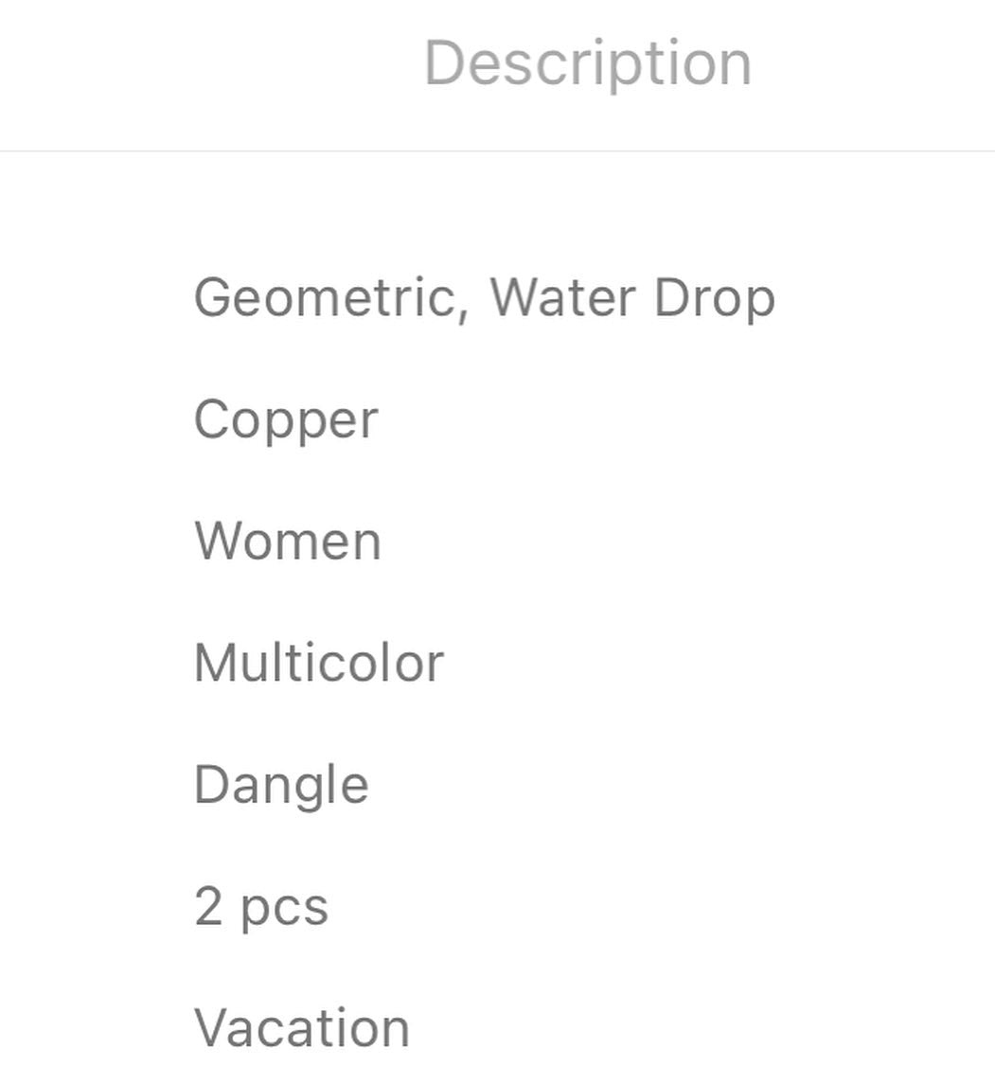
Task: Click the word Water in the first row
Action: coord(563,298)
